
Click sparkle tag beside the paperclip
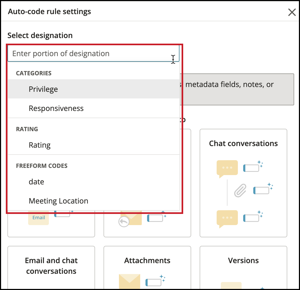[x=263, y=189]
